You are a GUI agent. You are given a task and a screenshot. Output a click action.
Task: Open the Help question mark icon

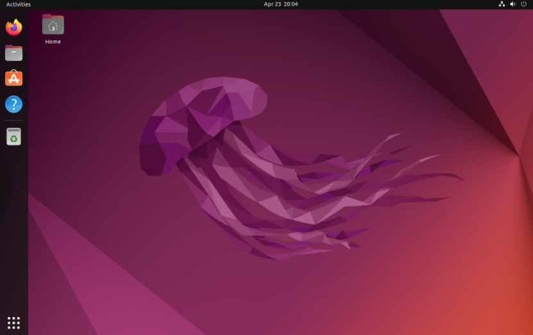(13, 104)
